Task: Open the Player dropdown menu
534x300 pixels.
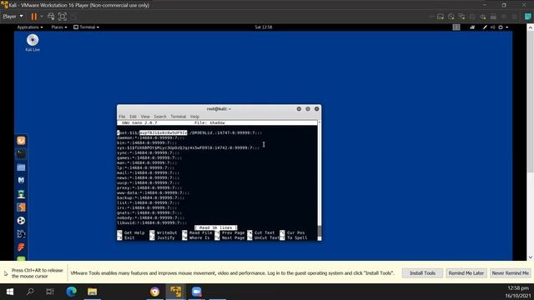Action: pyautogui.click(x=13, y=17)
